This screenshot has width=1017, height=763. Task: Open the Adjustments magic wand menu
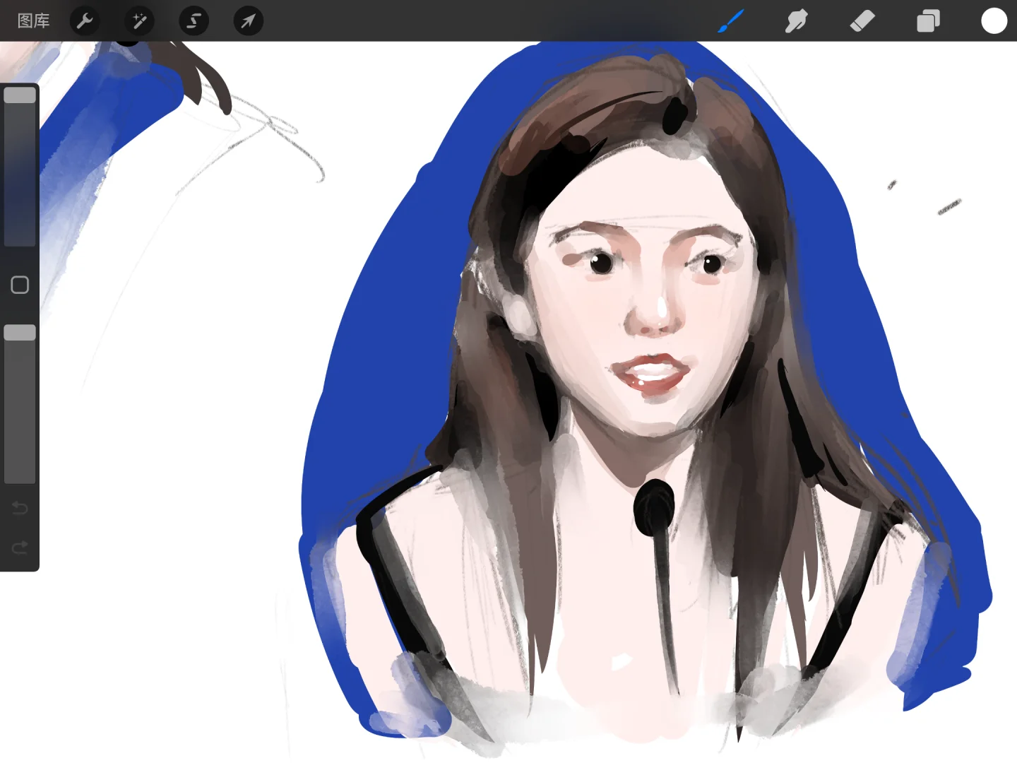139,21
